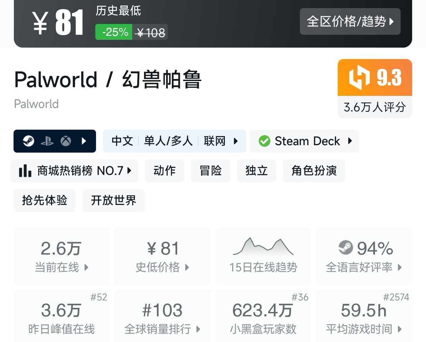
Task: Click the Xbox platform icon
Action: coord(66,141)
